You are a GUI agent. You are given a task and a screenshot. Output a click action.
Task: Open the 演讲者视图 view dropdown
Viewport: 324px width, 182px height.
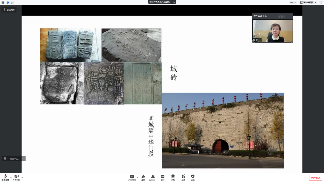(x=308, y=2)
